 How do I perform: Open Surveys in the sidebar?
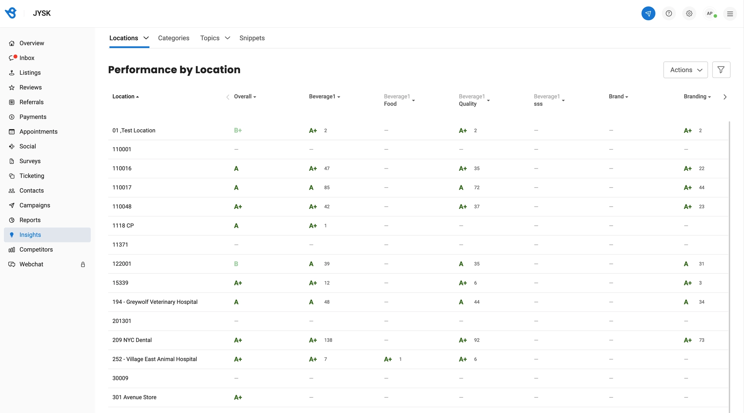pos(47,161)
